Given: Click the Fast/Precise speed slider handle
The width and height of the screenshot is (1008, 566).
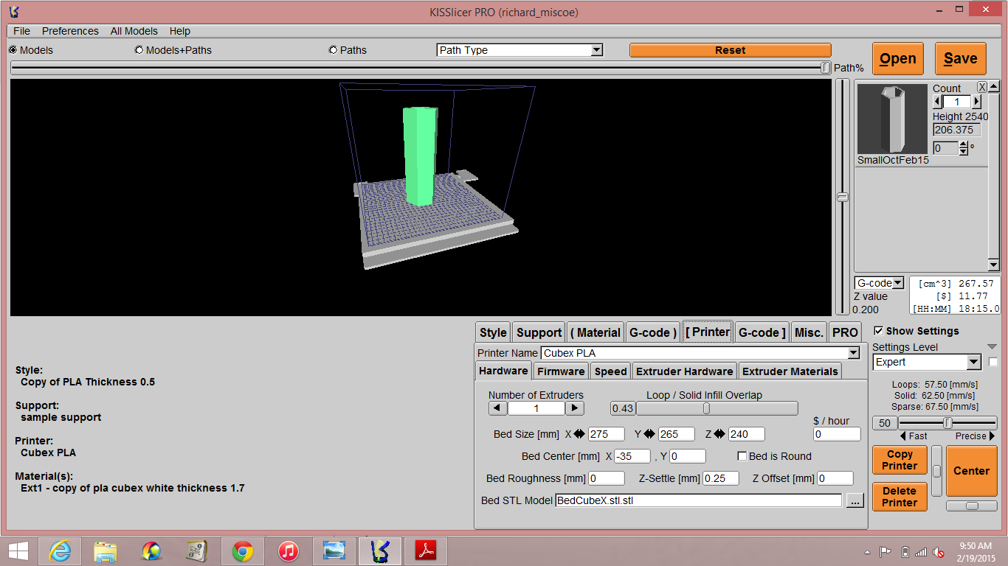Looking at the screenshot, I should 947,423.
